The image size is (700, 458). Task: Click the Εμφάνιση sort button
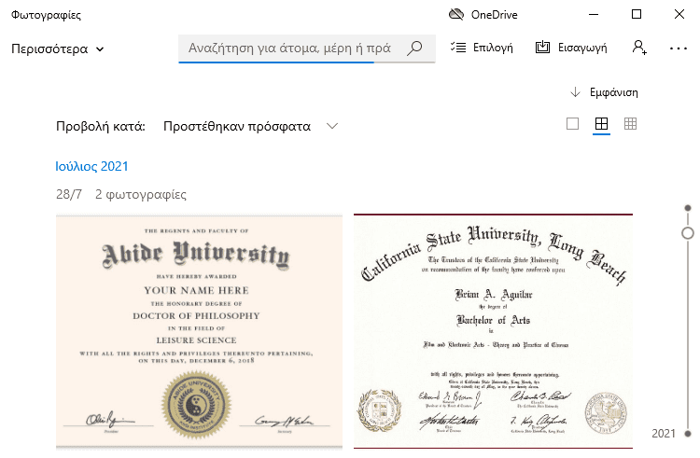click(605, 92)
